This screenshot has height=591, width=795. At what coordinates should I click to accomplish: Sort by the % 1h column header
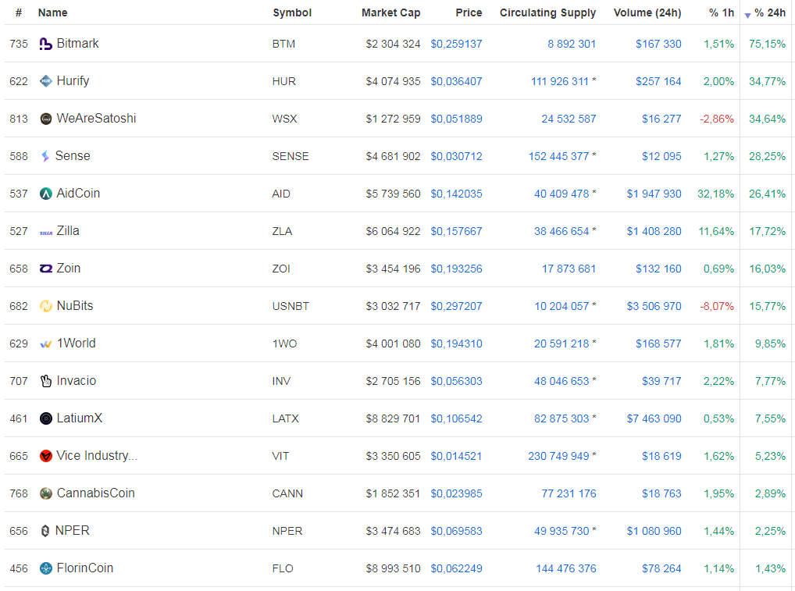pyautogui.click(x=721, y=12)
